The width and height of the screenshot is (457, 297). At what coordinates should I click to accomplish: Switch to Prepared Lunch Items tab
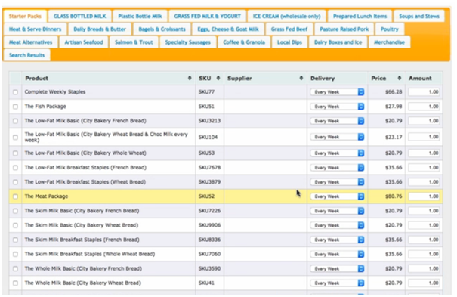(360, 17)
